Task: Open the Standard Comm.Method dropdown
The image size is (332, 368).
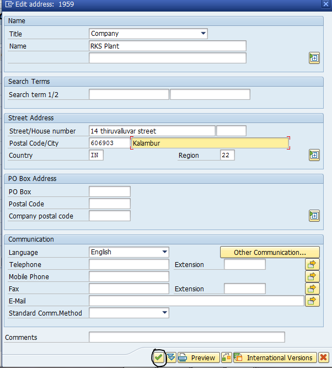Action: pyautogui.click(x=129, y=313)
